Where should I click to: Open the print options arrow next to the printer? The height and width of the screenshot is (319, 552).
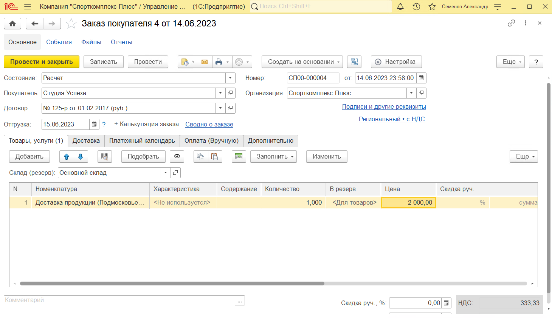(227, 62)
